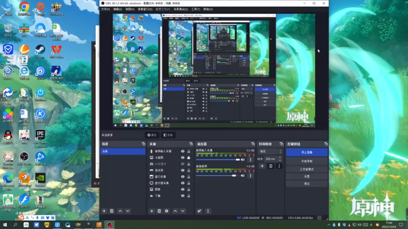Open the 停靠窗口(D) menu
Screen dimensions: 408x229
pos(145,9)
